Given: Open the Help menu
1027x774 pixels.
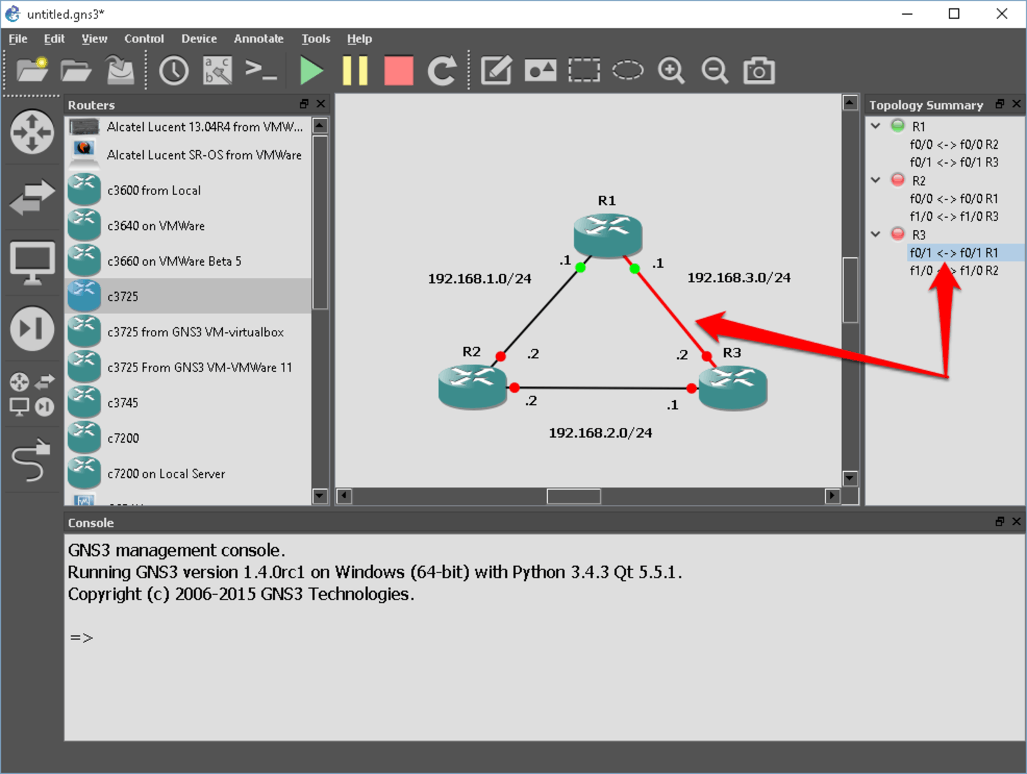Looking at the screenshot, I should 359,39.
